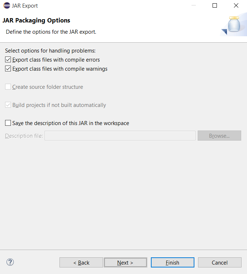Click the Eclipse logo in the title bar
This screenshot has width=247, height=274.
7,6
